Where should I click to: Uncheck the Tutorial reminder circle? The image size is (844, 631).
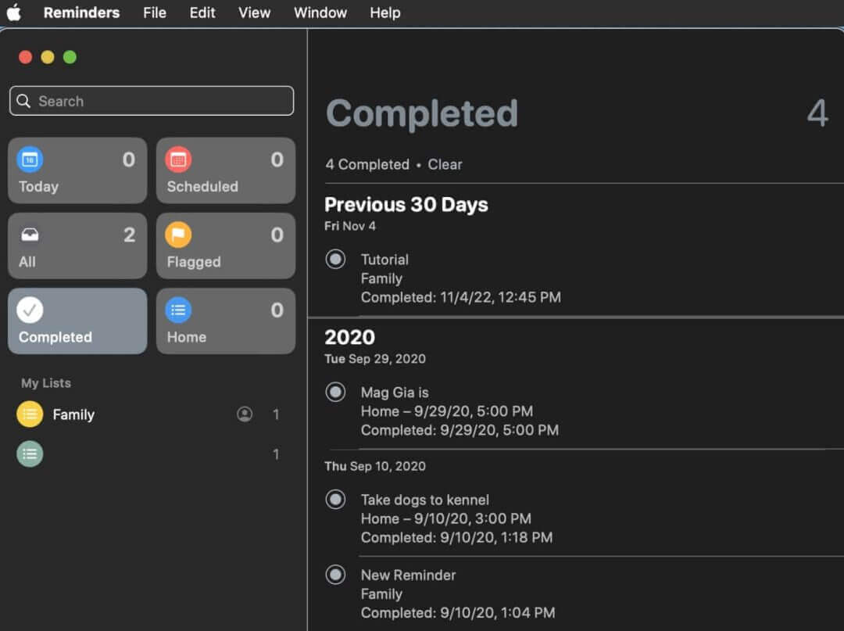click(x=335, y=259)
